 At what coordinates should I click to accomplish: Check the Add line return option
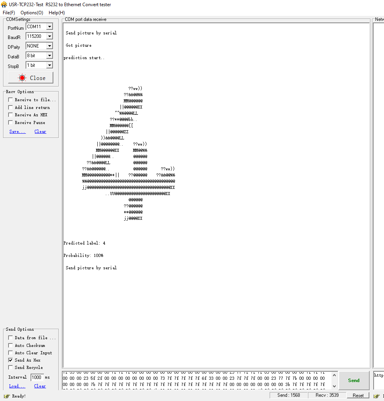point(10,107)
